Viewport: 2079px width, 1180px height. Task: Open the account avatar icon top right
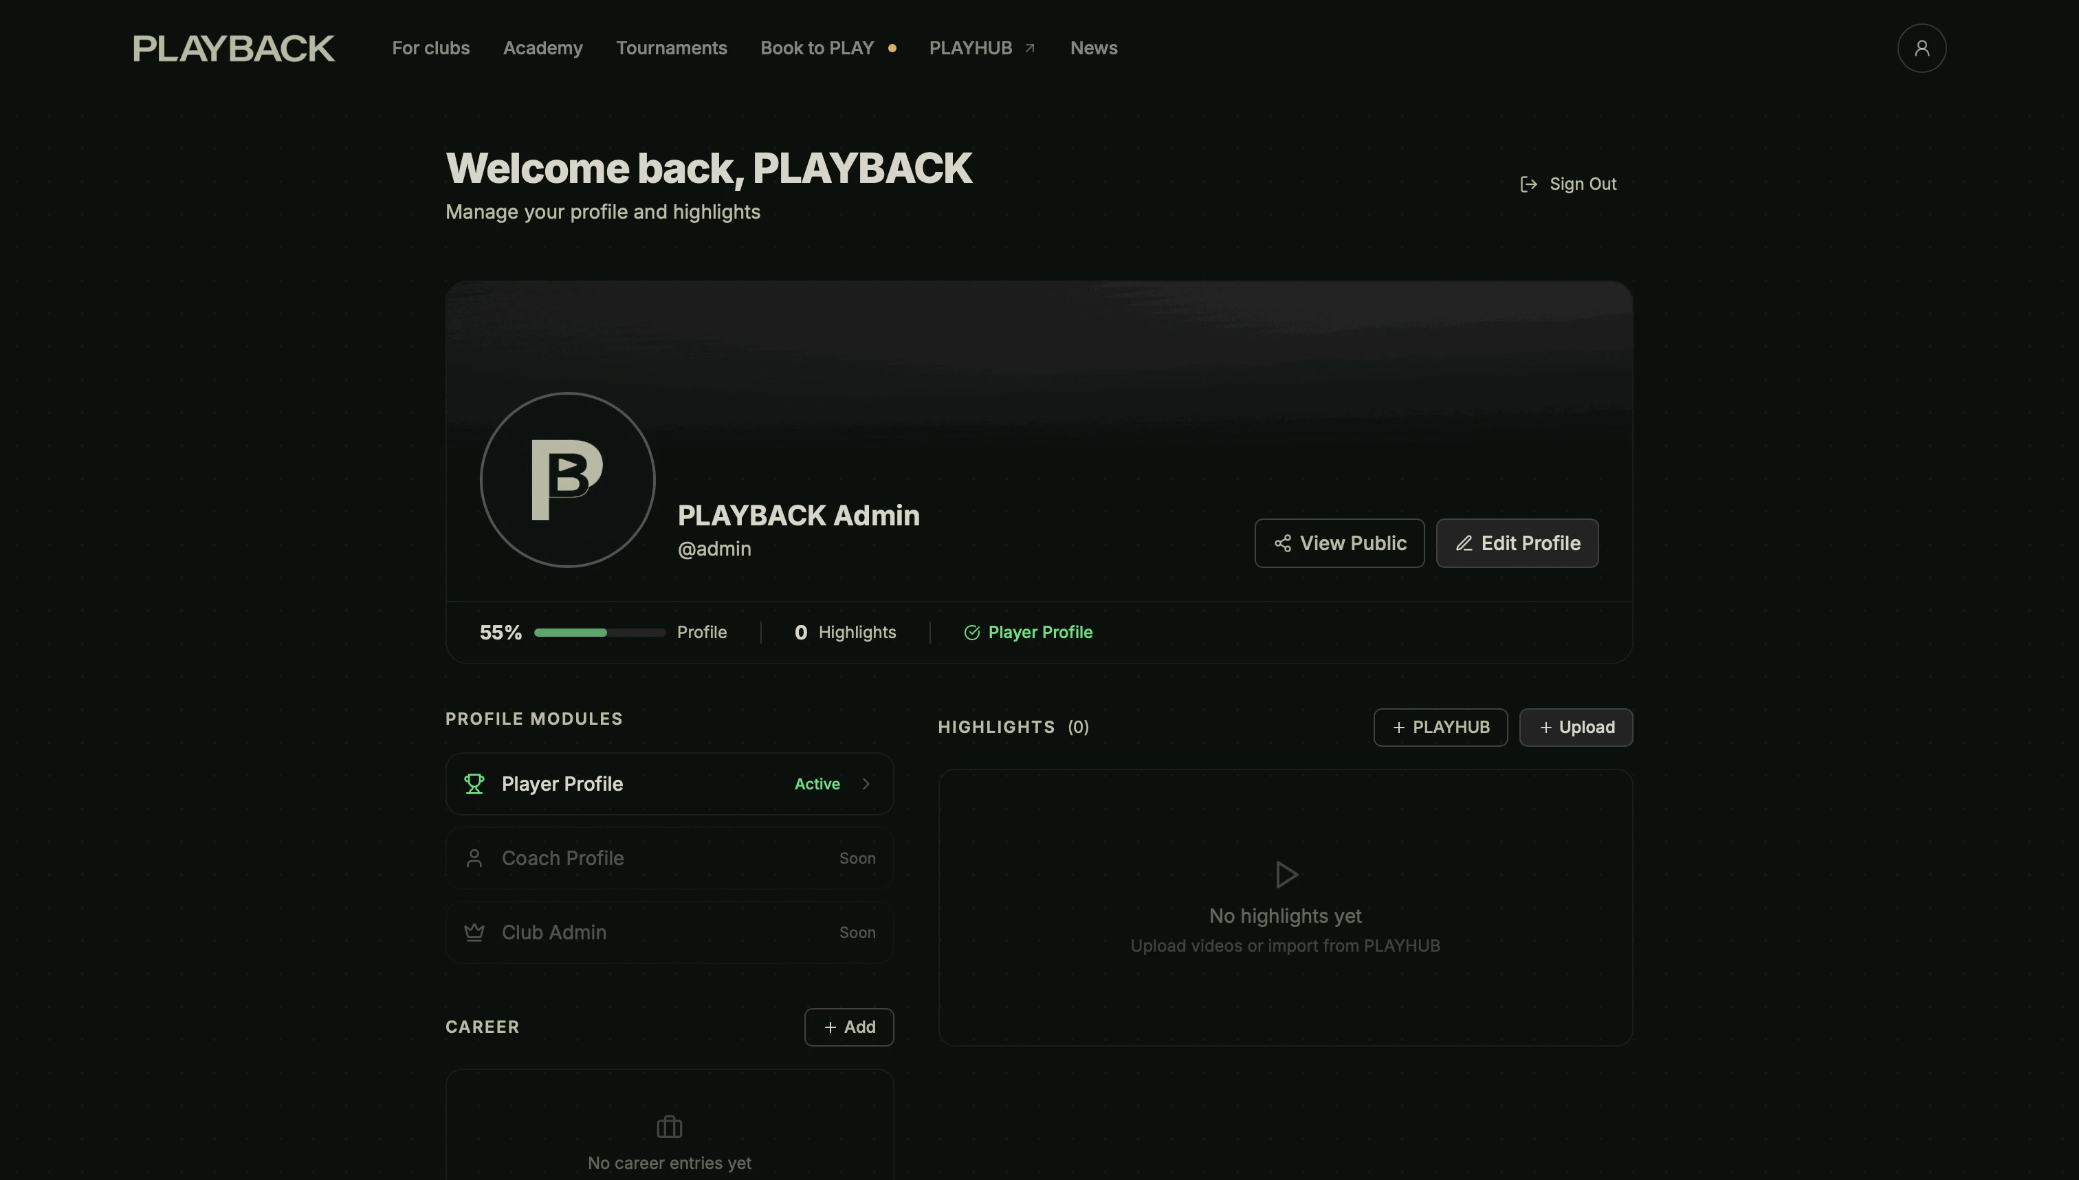click(x=1922, y=48)
